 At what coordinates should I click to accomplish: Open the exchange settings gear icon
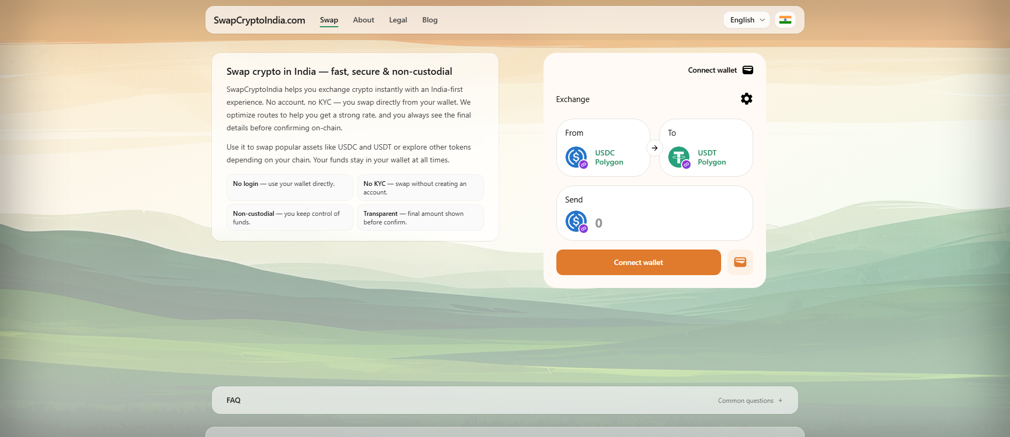click(746, 99)
